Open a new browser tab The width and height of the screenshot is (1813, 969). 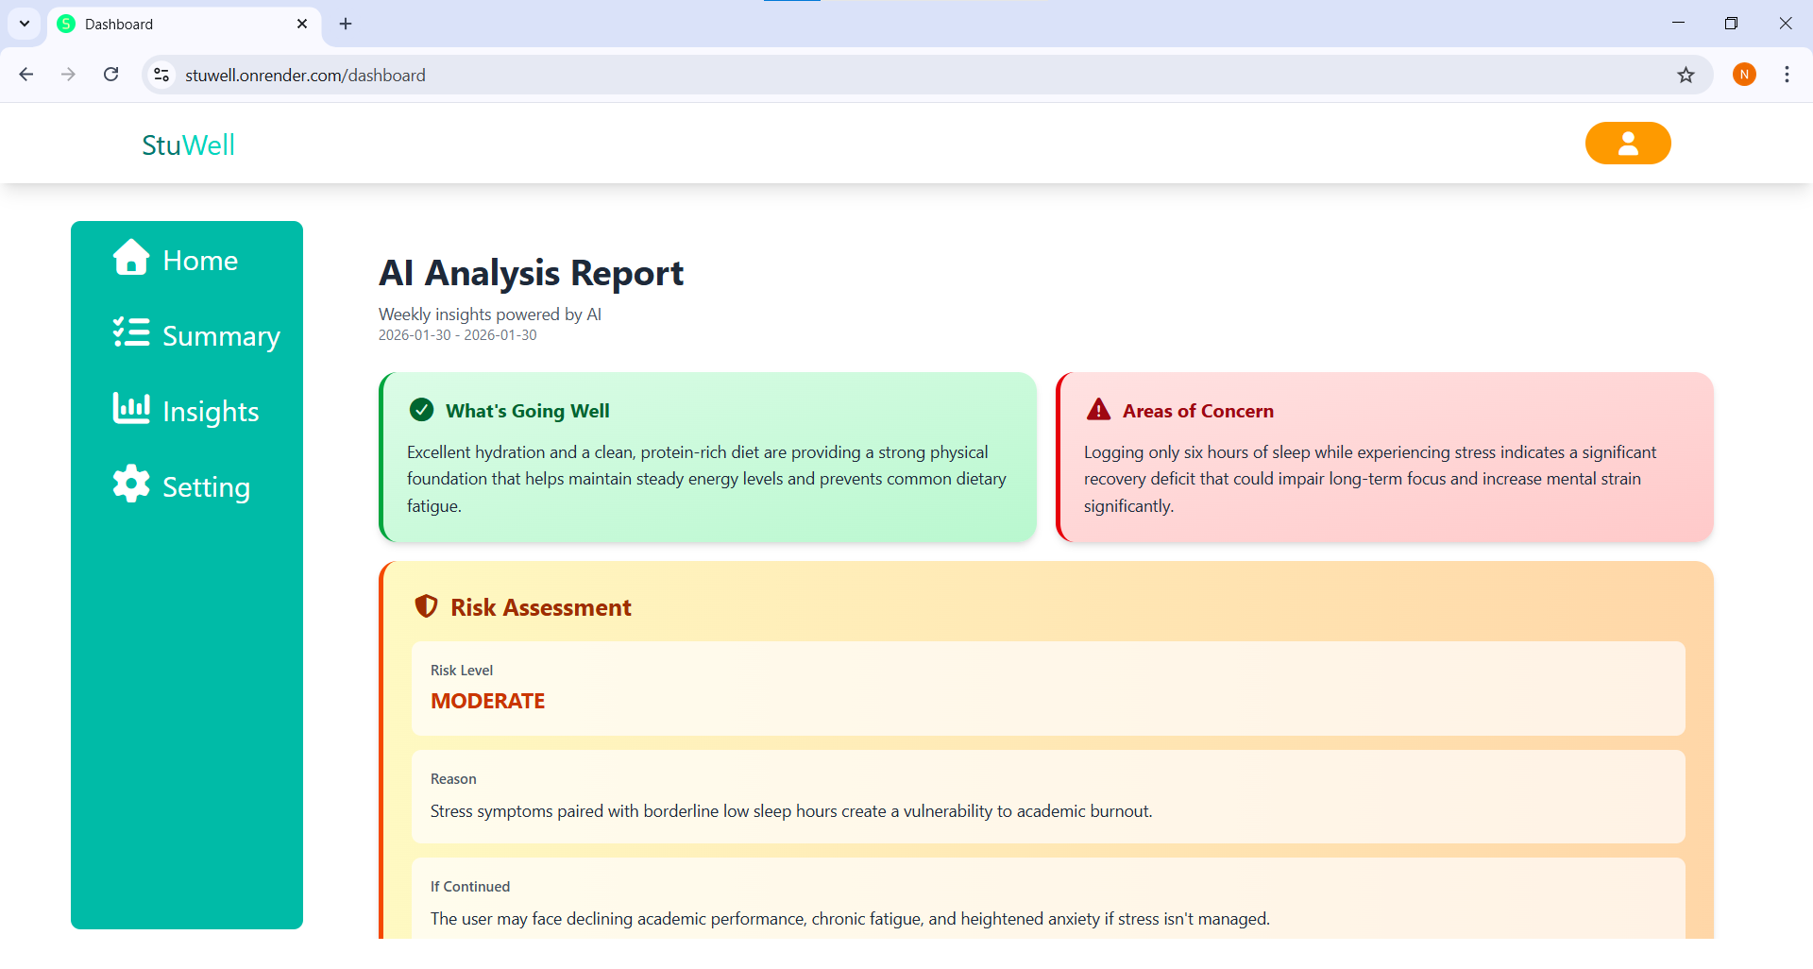(x=346, y=24)
